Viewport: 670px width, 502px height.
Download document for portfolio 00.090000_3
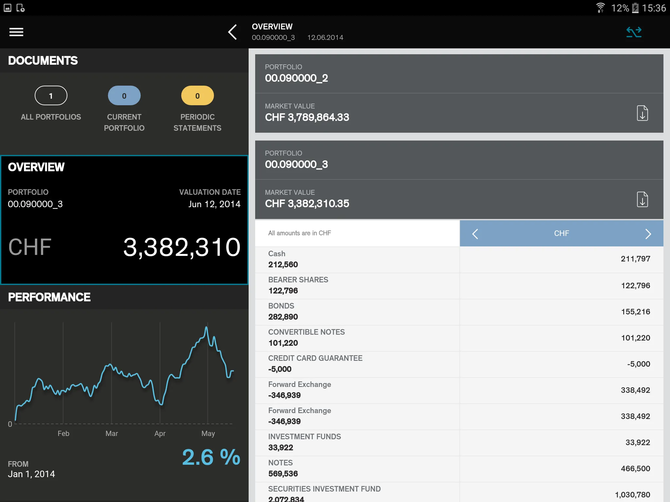pos(642,199)
